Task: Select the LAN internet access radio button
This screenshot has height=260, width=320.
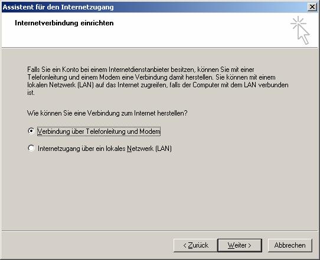Action: 31,148
